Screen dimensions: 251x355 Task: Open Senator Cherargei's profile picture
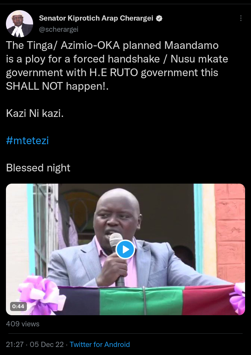pos(20,23)
